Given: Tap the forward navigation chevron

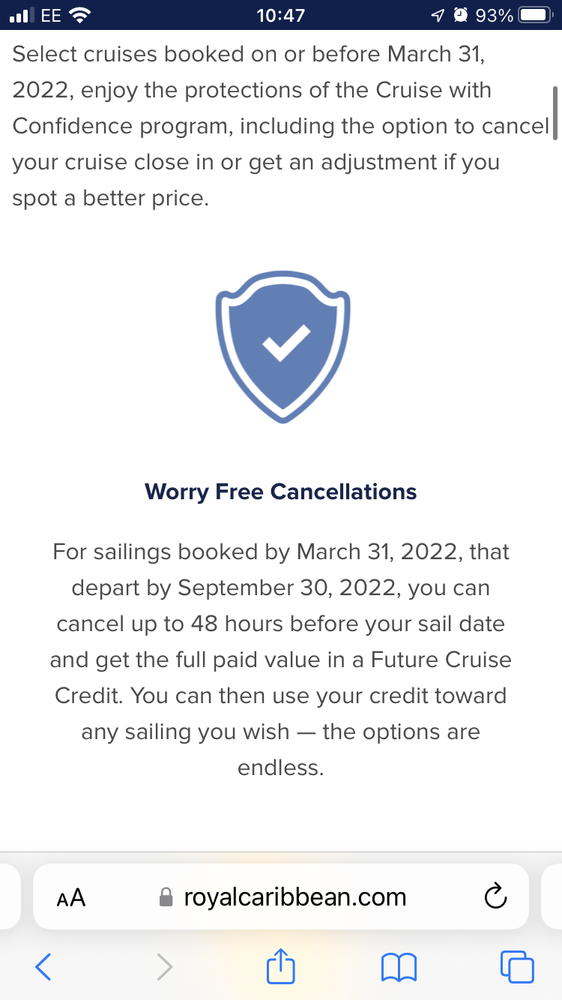Looking at the screenshot, I should [x=164, y=967].
